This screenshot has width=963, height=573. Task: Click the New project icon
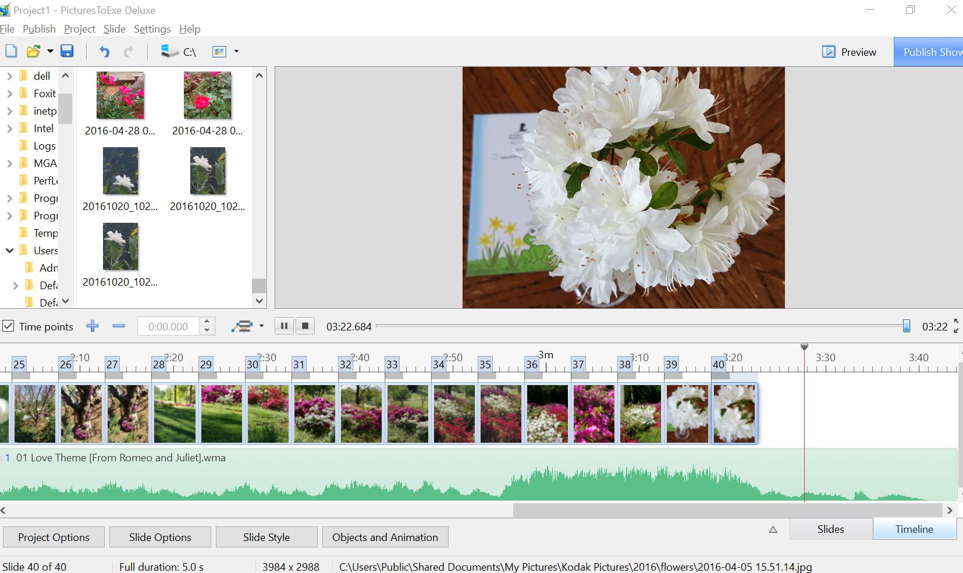[11, 51]
